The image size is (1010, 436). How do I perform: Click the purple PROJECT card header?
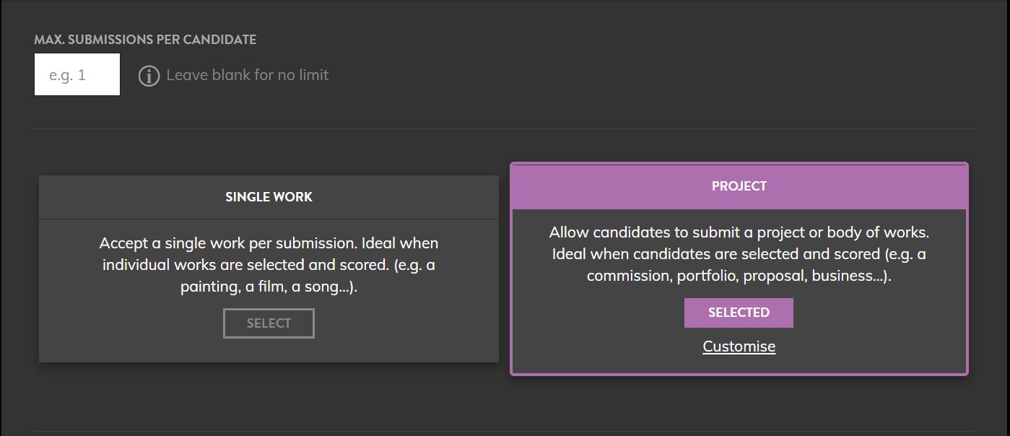[x=739, y=186]
